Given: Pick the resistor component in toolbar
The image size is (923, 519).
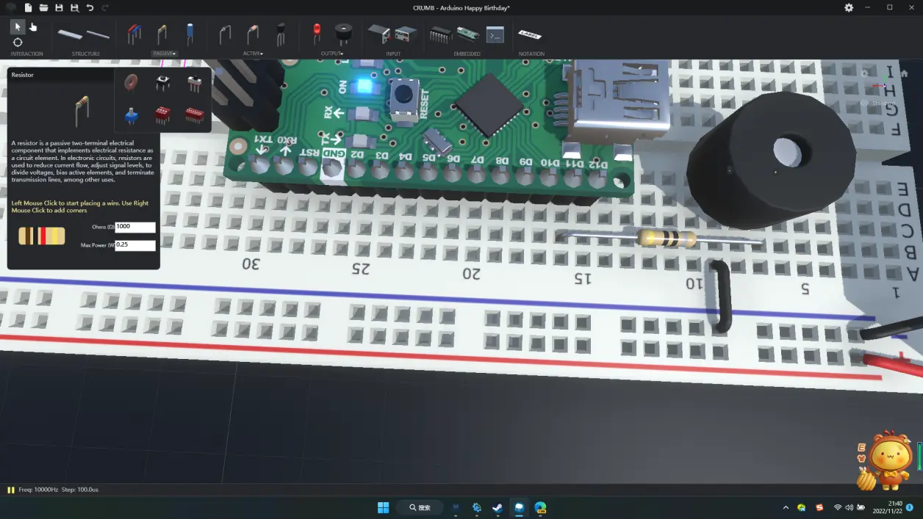Looking at the screenshot, I should (x=162, y=34).
